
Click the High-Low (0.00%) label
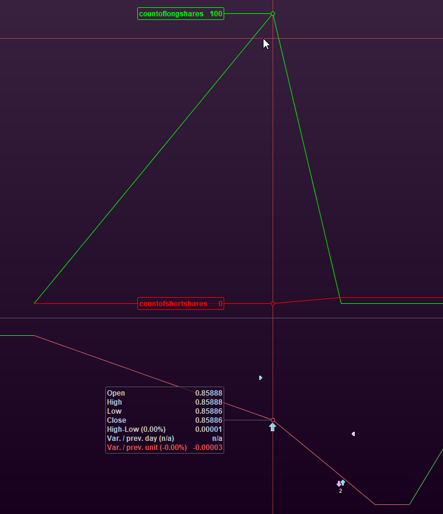click(x=136, y=429)
